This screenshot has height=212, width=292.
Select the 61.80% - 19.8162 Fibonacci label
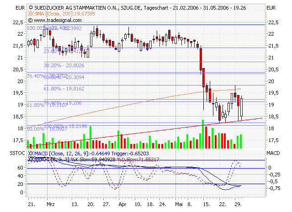click(x=64, y=89)
